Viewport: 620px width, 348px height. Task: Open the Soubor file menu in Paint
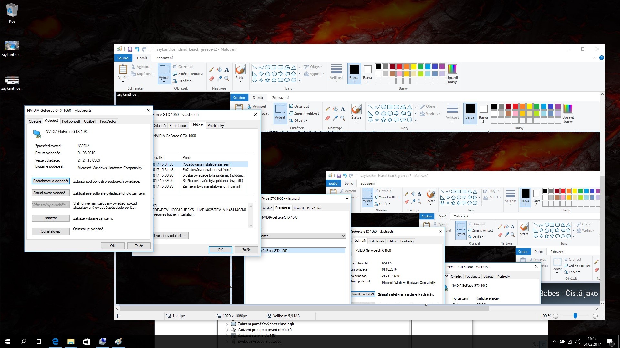[123, 58]
